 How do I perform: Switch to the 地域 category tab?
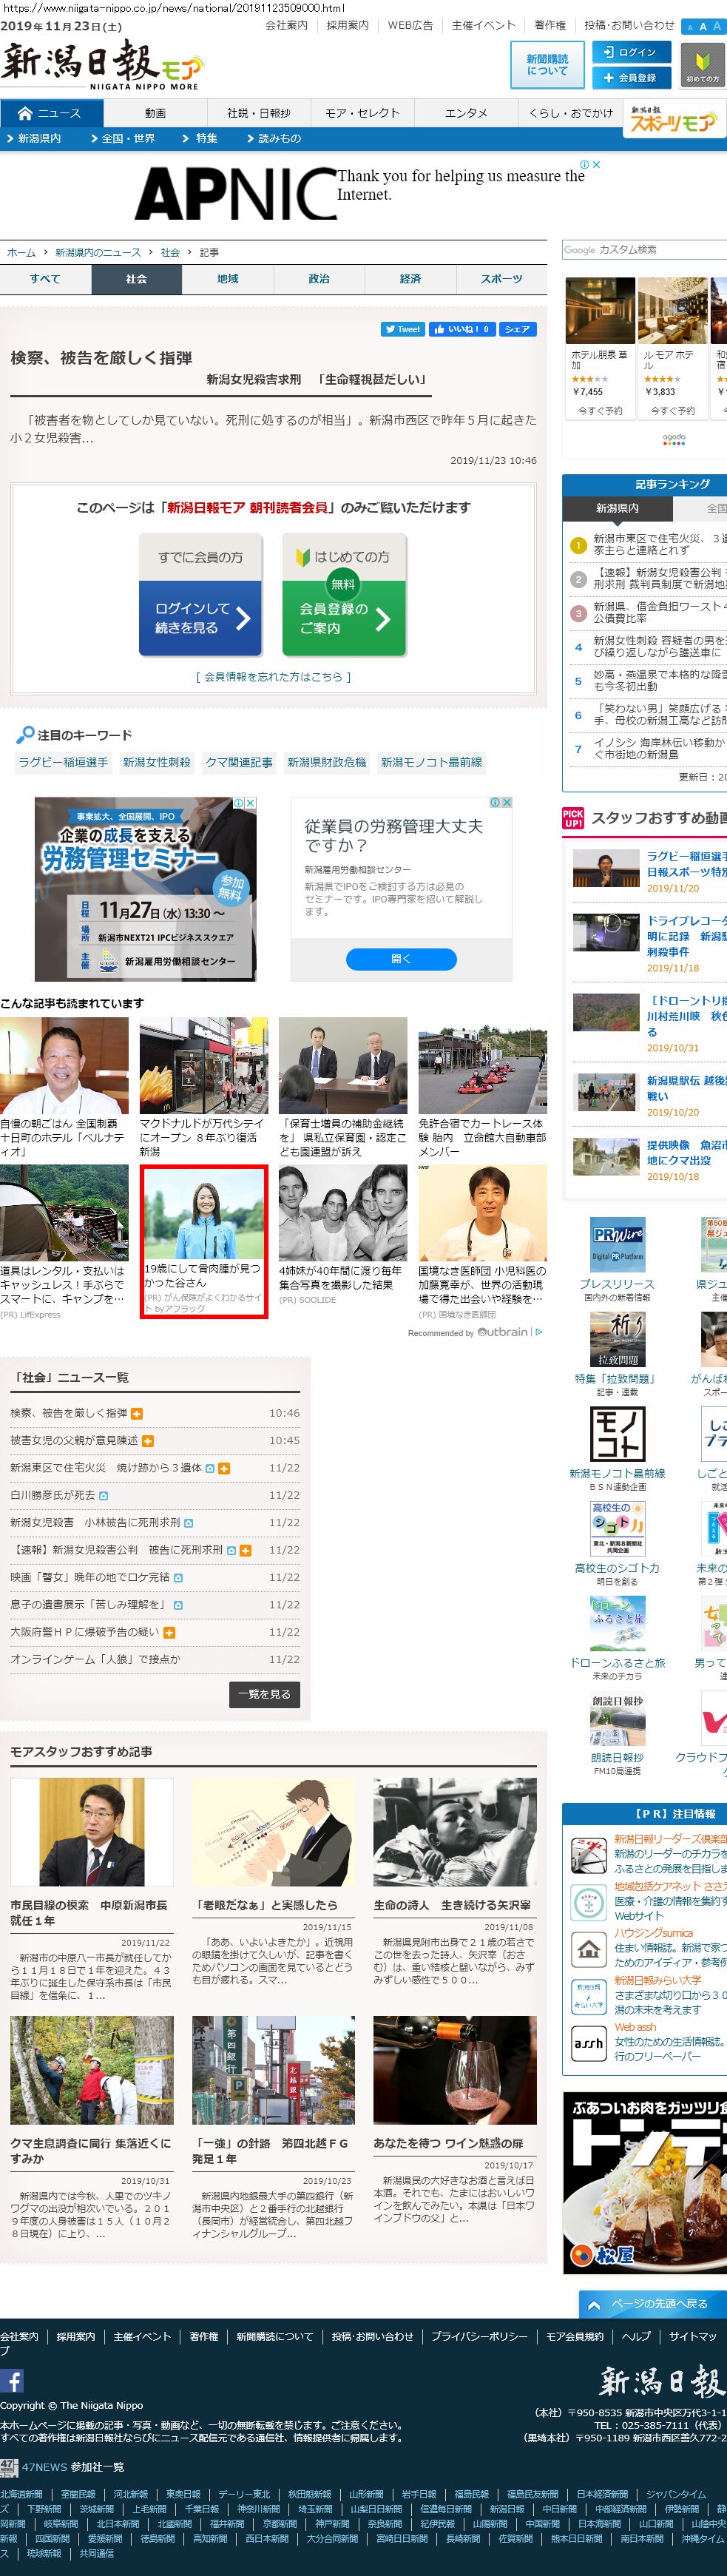[228, 279]
